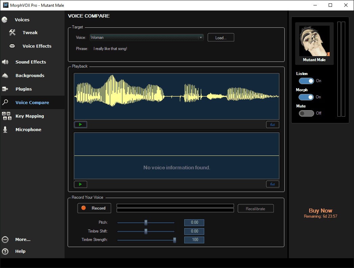Click the Key Mapping QWAS keys icon
The height and width of the screenshot is (268, 354).
point(7,116)
